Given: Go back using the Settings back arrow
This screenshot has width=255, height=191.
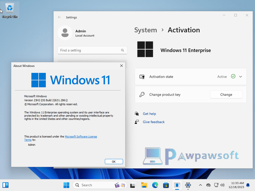Looking at the screenshot, I should click(59, 17).
